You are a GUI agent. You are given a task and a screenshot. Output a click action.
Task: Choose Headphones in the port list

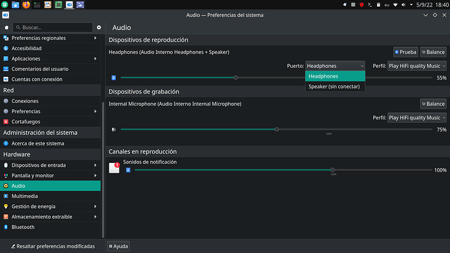(335, 76)
